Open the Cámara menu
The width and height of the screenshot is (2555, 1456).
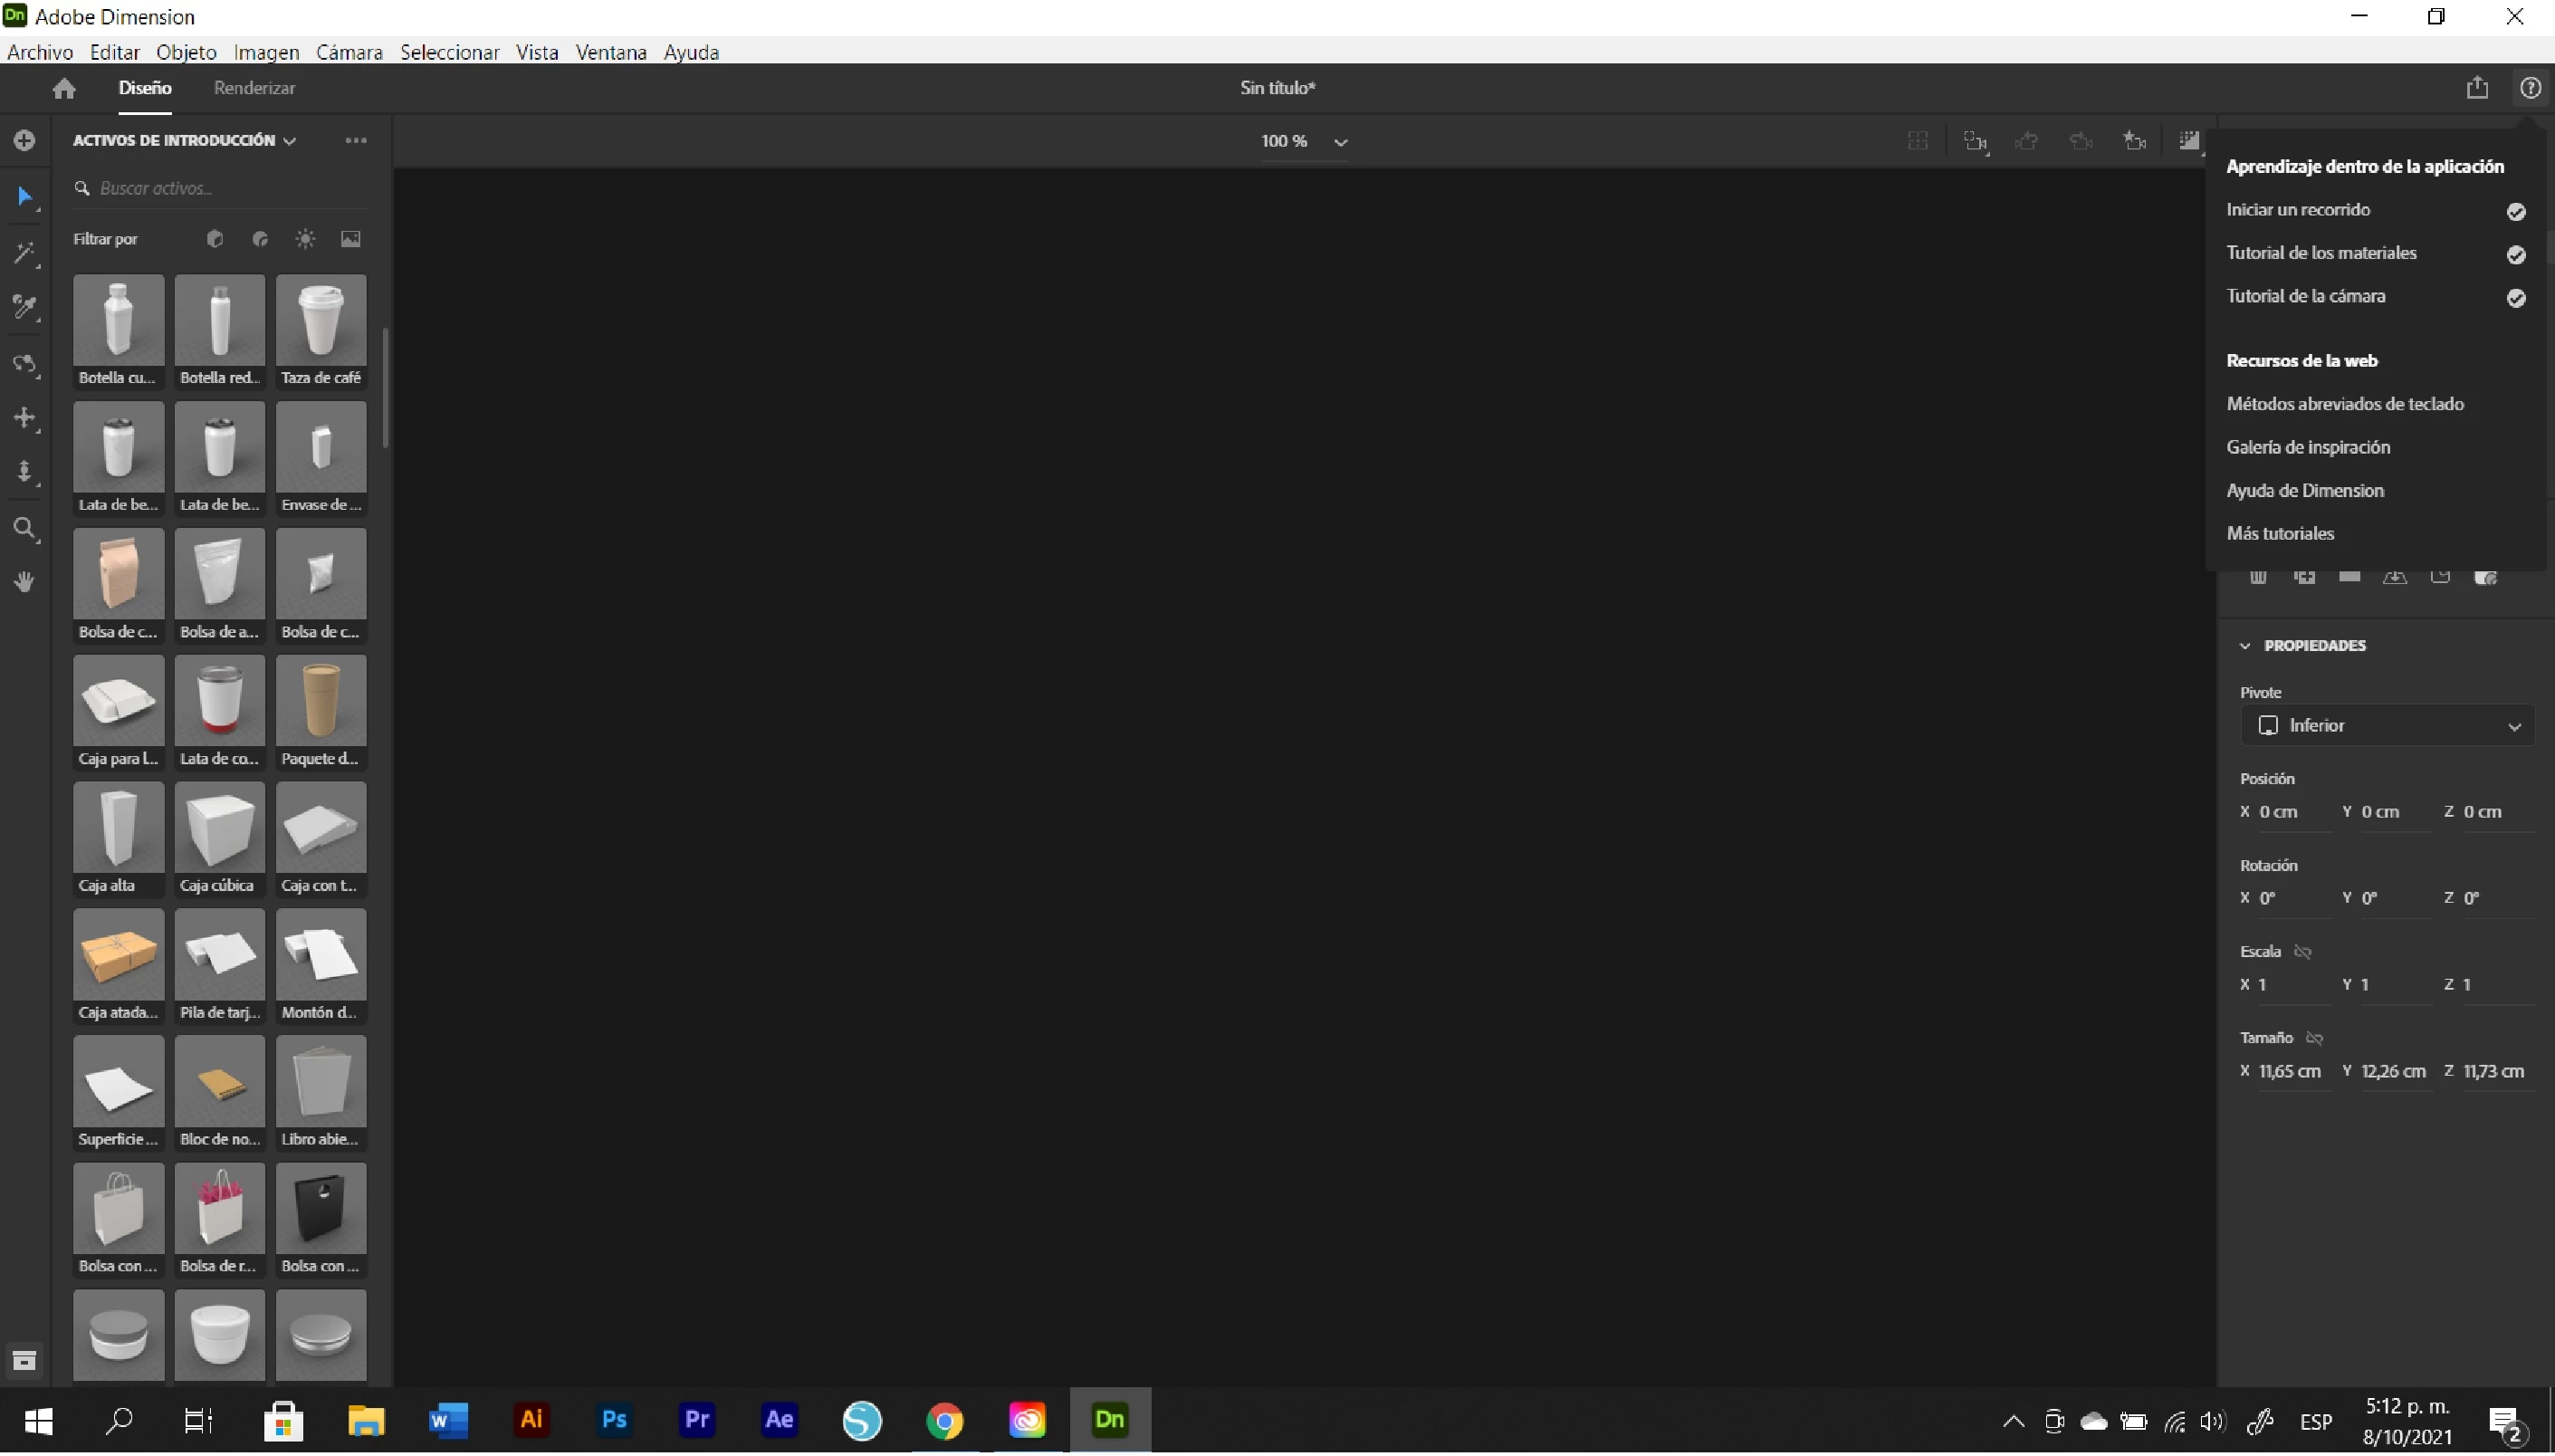[x=349, y=52]
